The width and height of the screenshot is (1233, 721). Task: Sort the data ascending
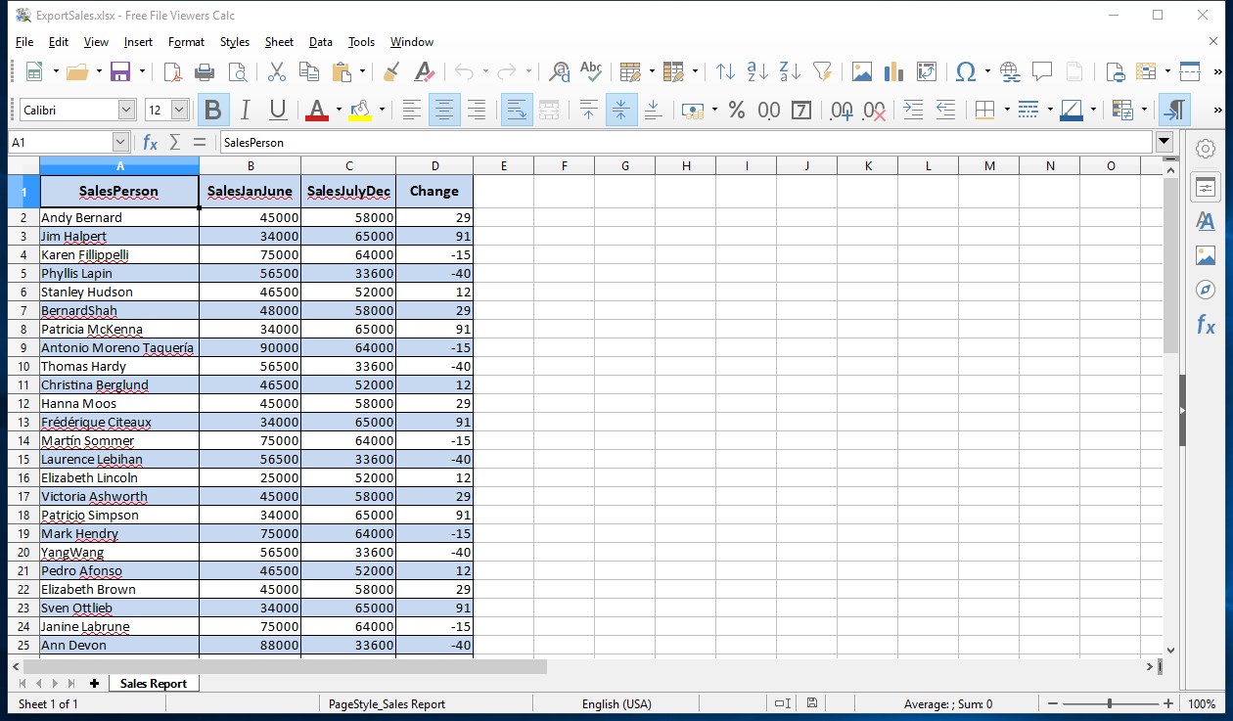coord(754,71)
